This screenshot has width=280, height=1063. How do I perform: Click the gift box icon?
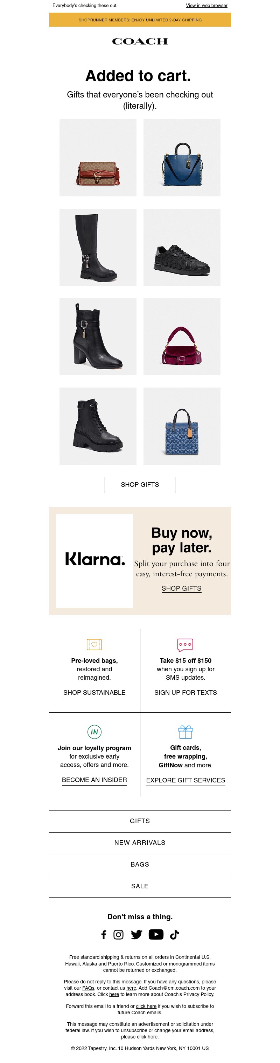(186, 732)
